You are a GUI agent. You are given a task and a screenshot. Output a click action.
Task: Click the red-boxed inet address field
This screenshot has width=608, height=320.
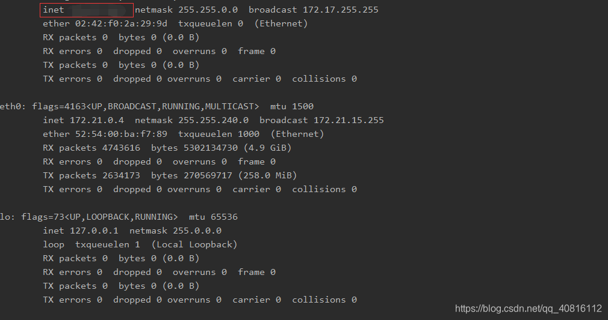pyautogui.click(x=87, y=10)
